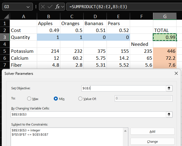Select row 3 header
The height and width of the screenshot is (146, 182).
pyautogui.click(x=5, y=37)
